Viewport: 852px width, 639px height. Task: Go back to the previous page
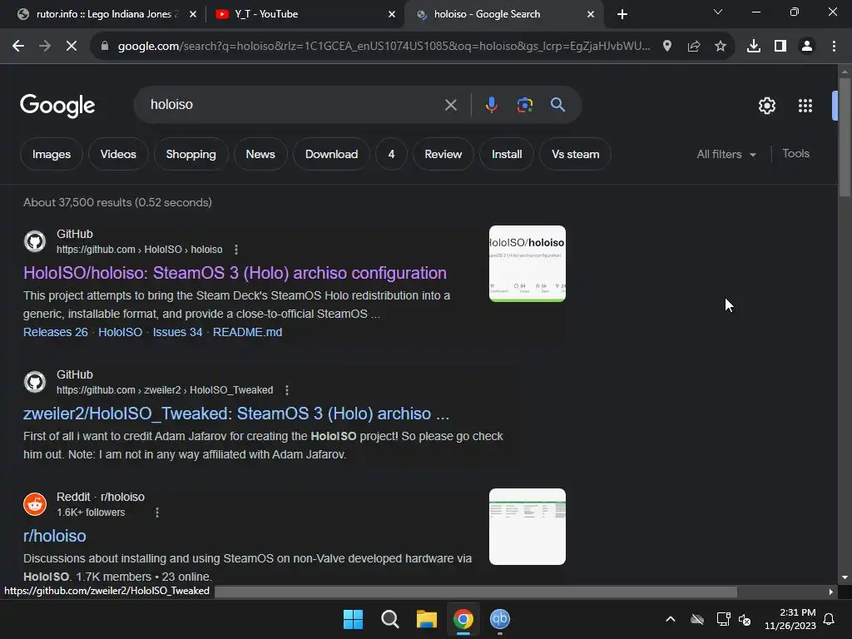point(18,47)
